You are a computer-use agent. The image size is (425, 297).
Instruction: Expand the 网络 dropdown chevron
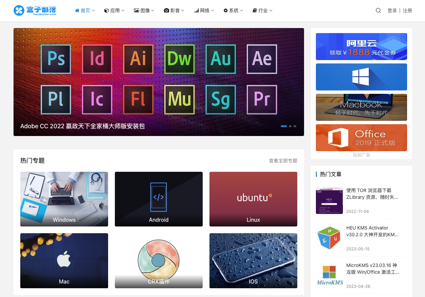pos(212,10)
